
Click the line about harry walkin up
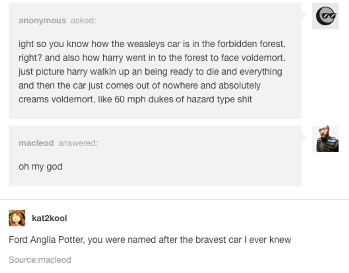tap(150, 72)
